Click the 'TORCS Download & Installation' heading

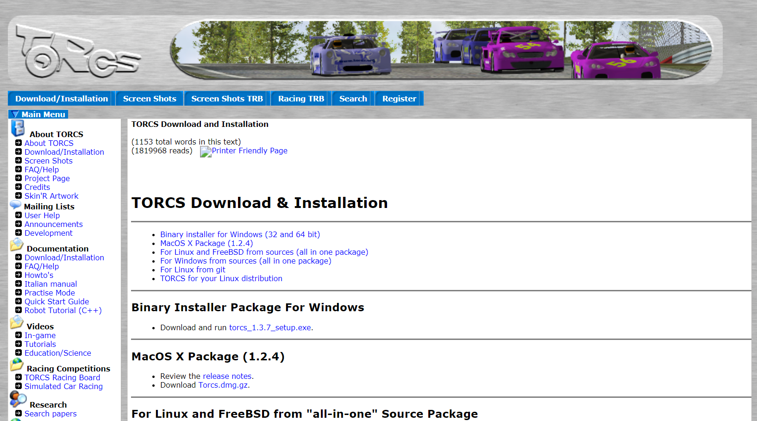[x=260, y=203]
